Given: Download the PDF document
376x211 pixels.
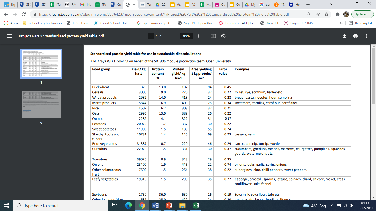Looking at the screenshot, I should 344,36.
